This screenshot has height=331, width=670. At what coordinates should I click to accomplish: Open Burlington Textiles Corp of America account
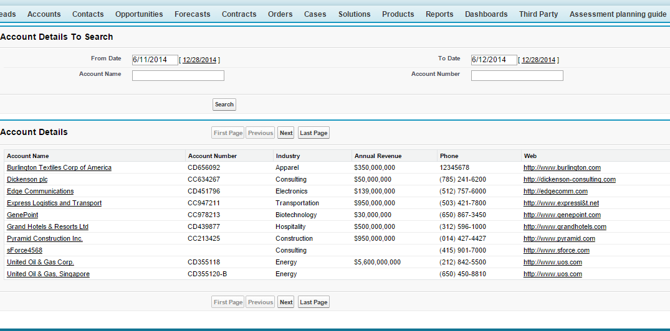59,167
